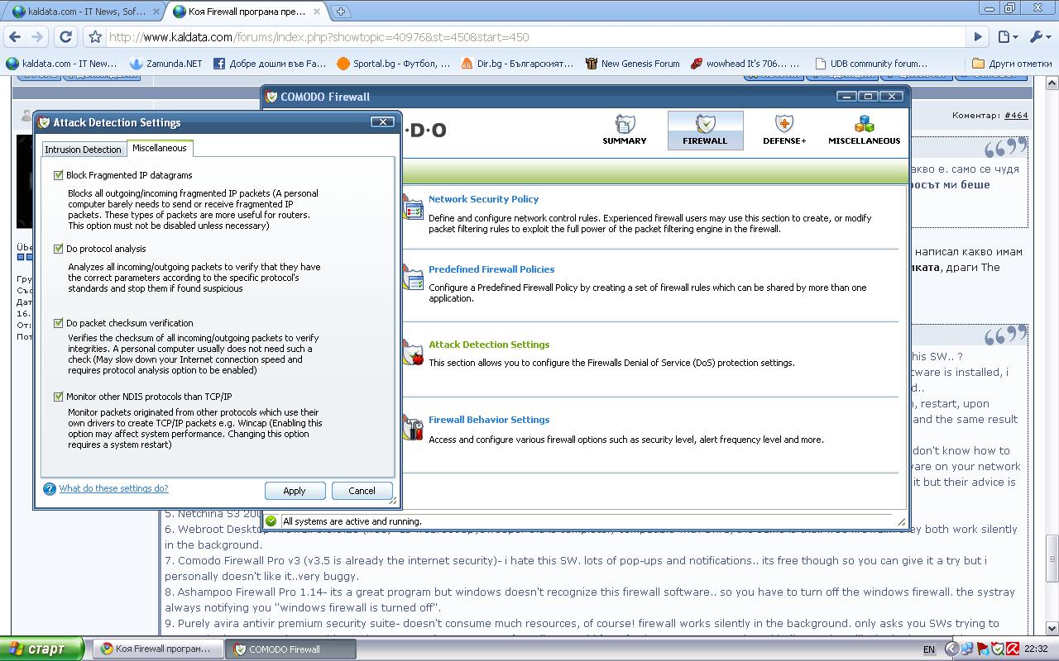Click the Apply button

coord(295,491)
